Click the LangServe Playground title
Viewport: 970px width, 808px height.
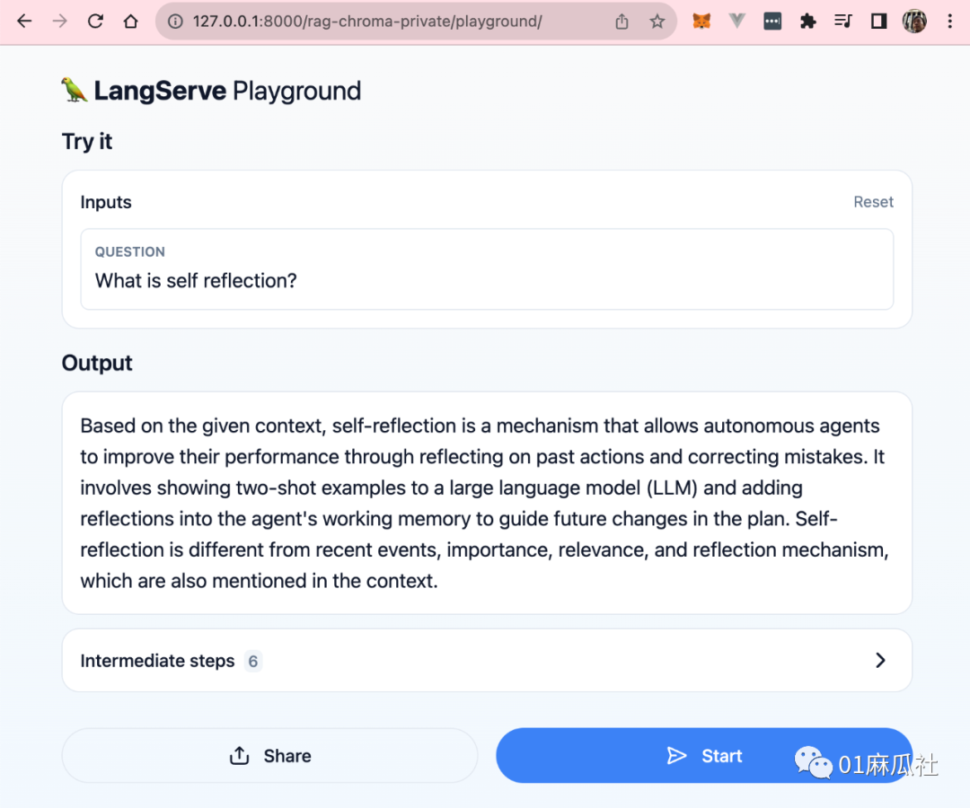[227, 91]
